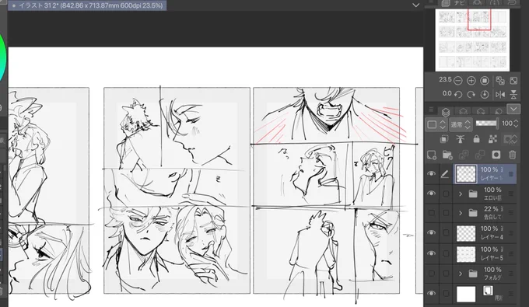Open the layer color type dropdown
The image size is (529, 307).
click(436, 124)
